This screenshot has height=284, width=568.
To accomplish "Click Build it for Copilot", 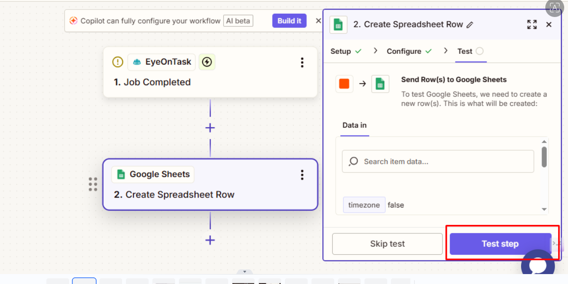I will [x=289, y=21].
